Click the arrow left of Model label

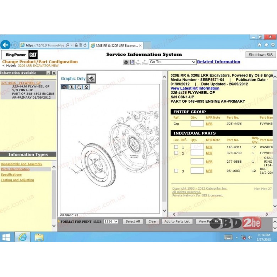coord(3,66)
